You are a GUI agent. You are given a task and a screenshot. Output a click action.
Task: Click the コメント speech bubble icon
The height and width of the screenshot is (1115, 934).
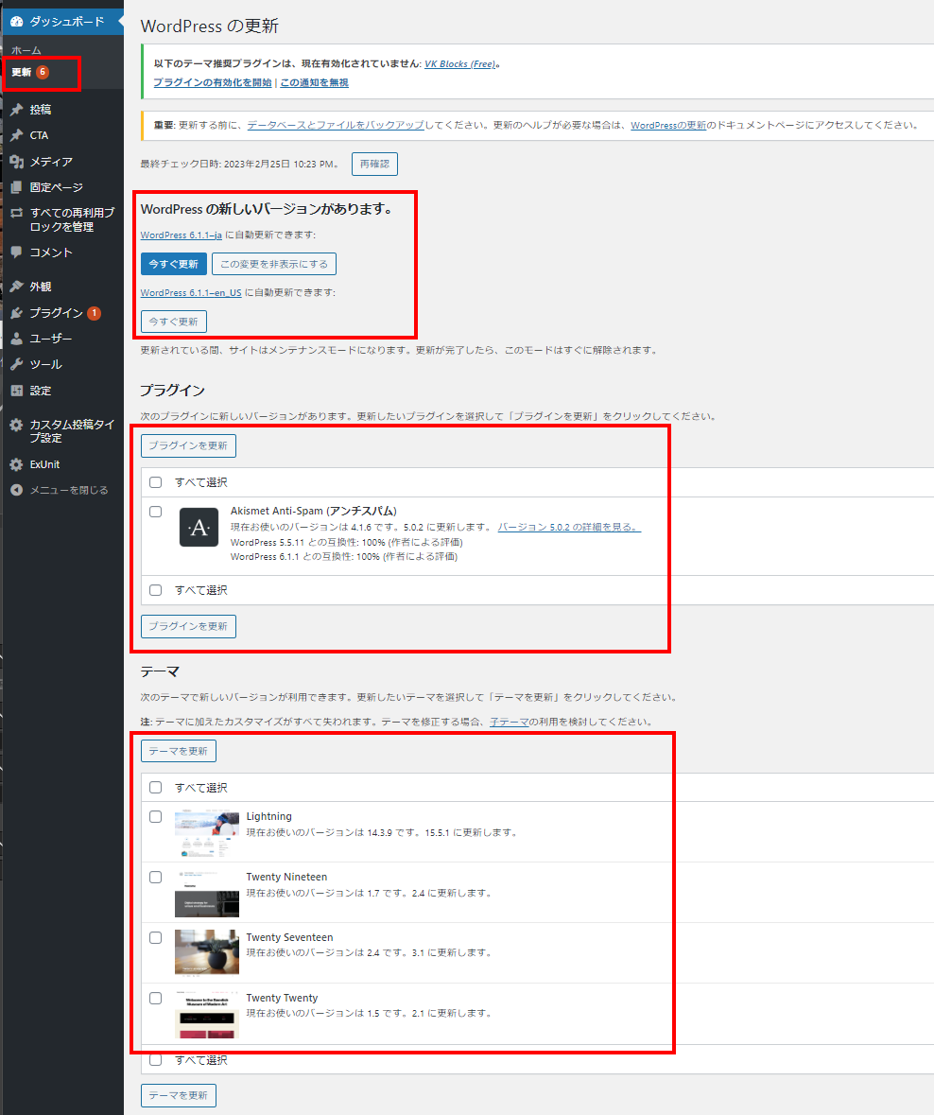pyautogui.click(x=16, y=253)
